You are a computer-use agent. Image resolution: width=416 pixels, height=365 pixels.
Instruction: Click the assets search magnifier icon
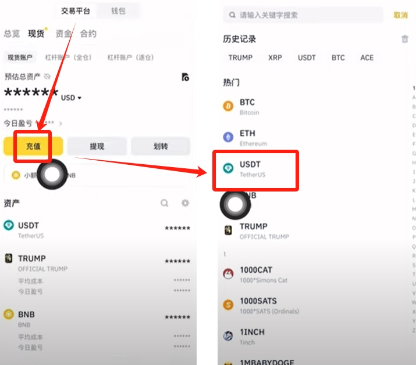click(165, 203)
